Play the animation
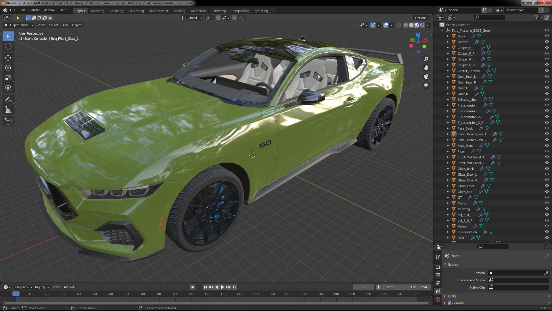 tap(222, 287)
